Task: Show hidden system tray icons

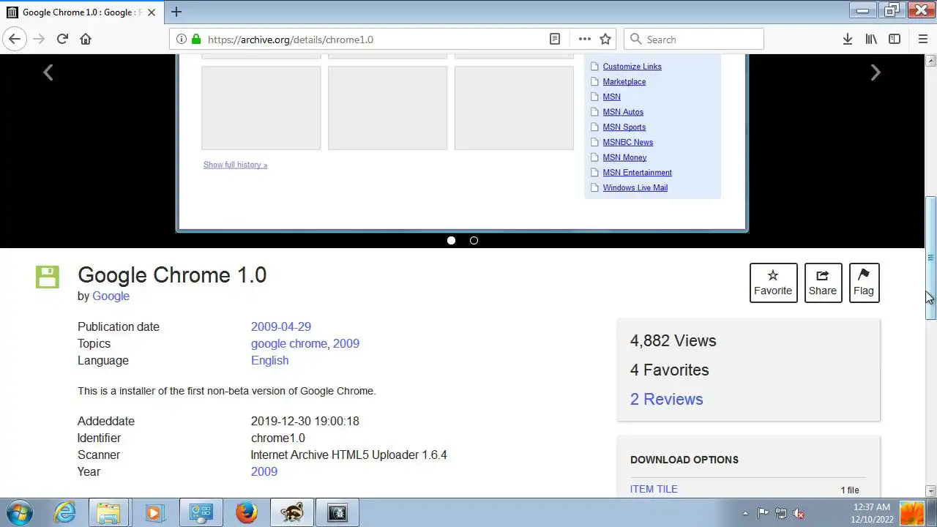Action: coord(745,513)
